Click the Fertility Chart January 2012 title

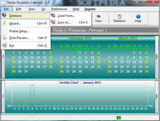[80, 83]
